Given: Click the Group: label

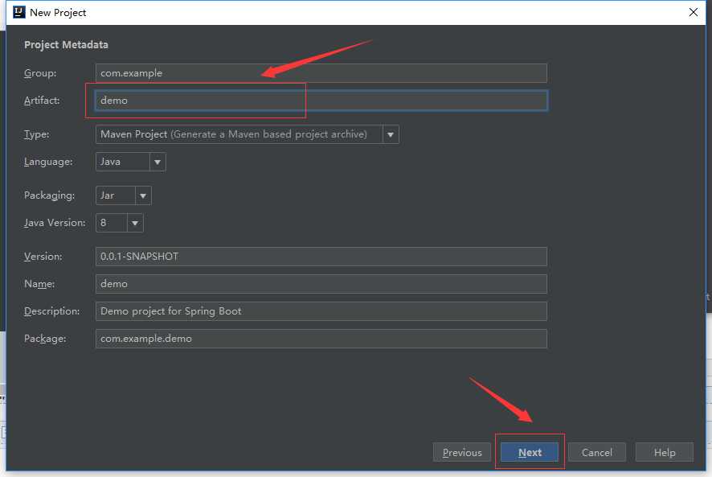Looking at the screenshot, I should coord(40,73).
